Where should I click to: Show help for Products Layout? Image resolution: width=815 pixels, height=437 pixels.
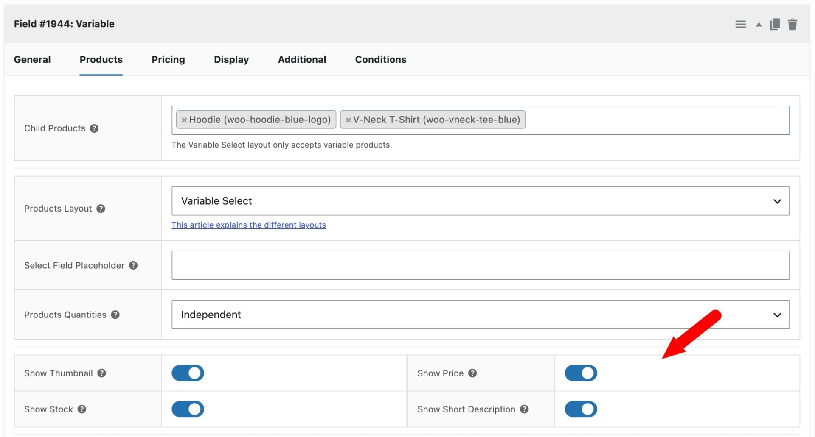tap(101, 209)
